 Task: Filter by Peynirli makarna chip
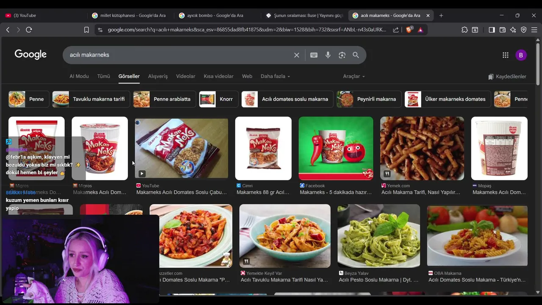(x=369, y=99)
